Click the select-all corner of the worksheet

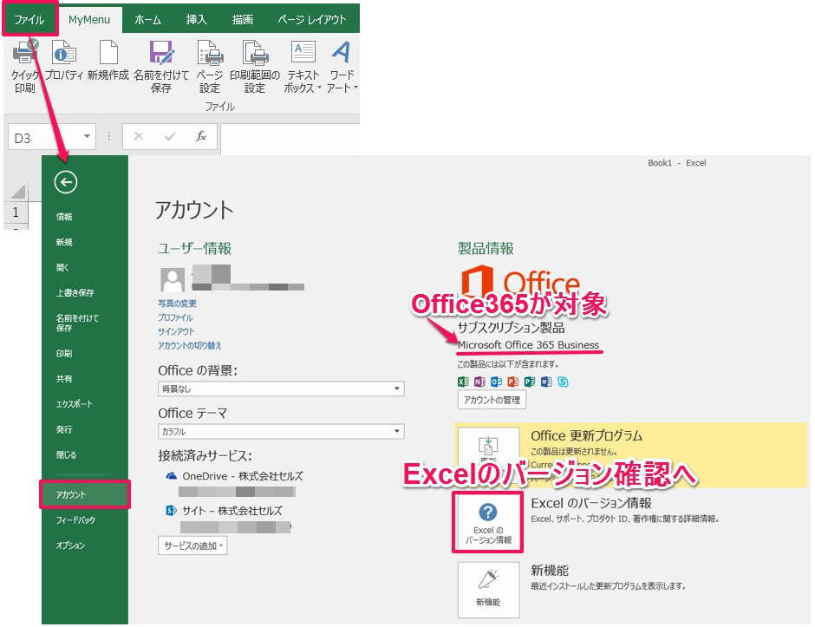coord(17,191)
